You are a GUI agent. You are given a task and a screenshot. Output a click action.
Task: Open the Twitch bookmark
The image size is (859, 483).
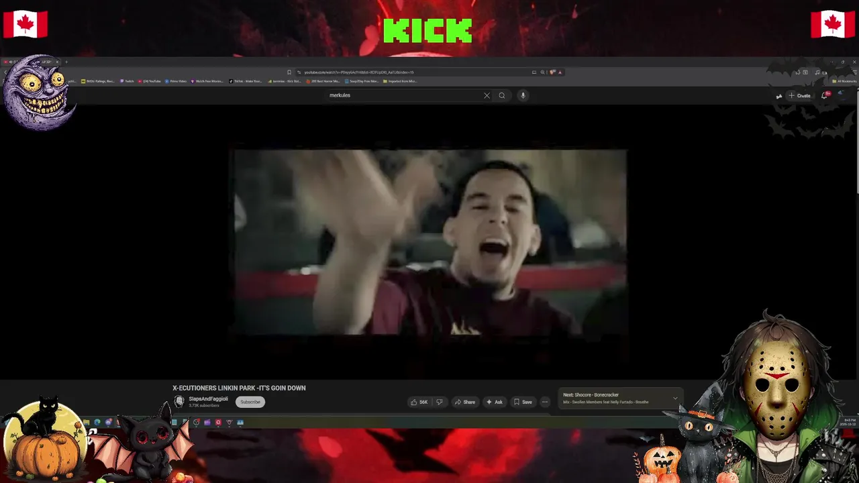click(128, 81)
